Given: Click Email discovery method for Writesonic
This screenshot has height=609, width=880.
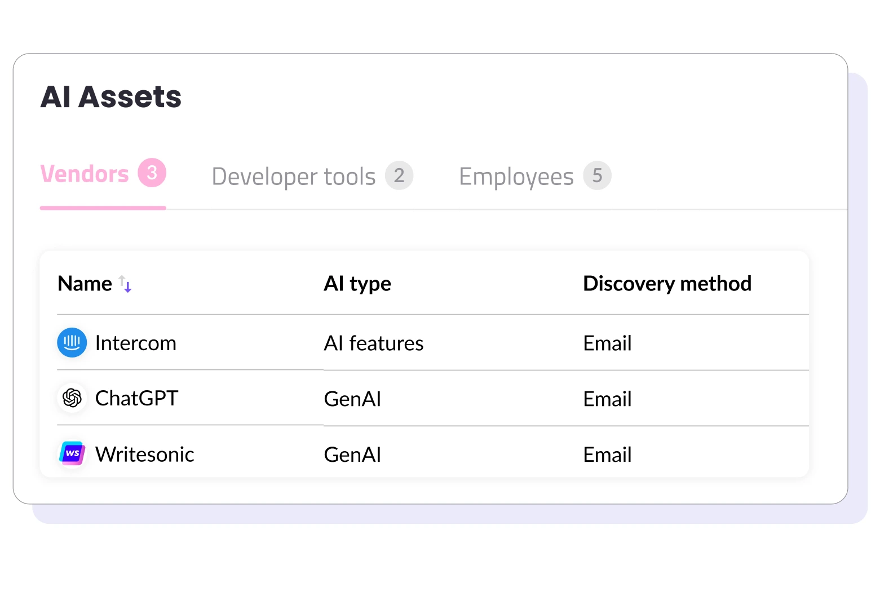Looking at the screenshot, I should [607, 454].
